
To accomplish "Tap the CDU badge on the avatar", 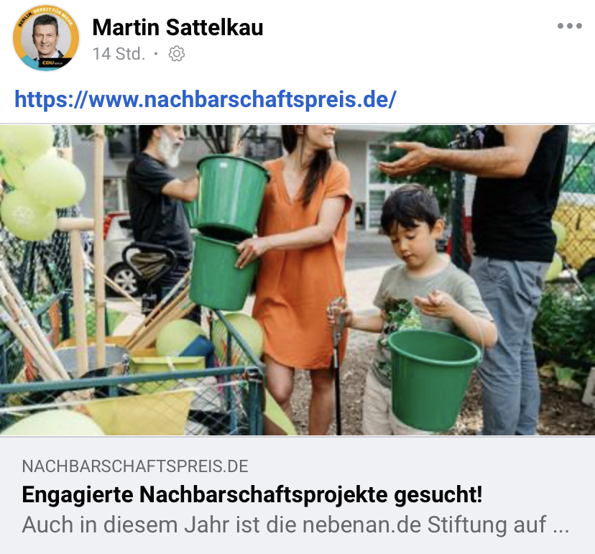I will pyautogui.click(x=52, y=63).
